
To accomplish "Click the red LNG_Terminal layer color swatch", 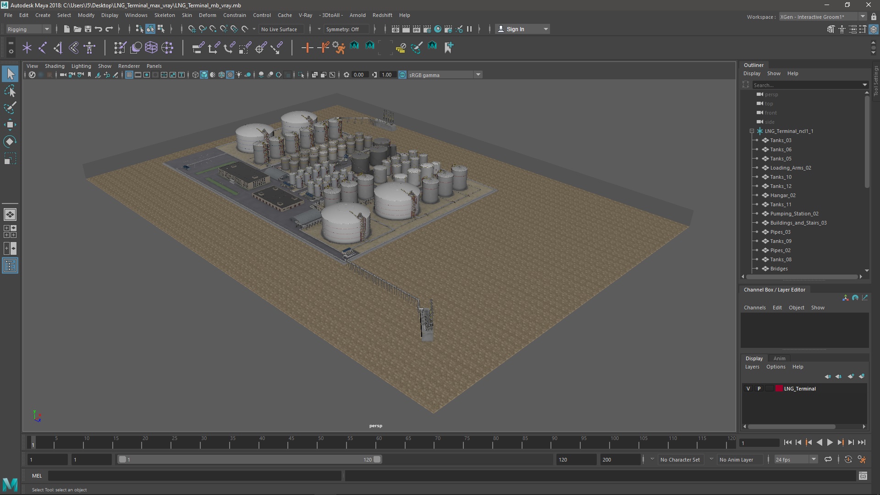I will pos(779,389).
